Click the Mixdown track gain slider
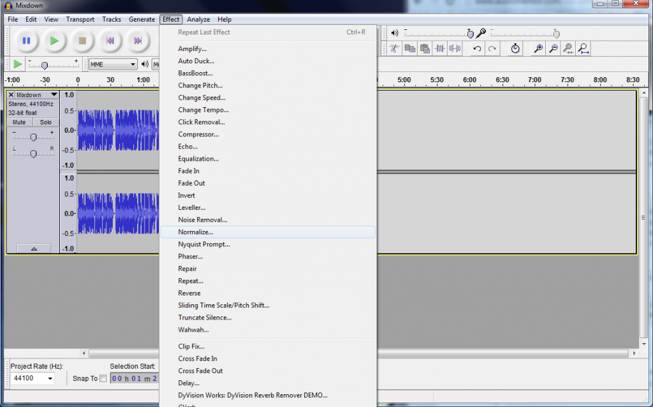Screen dimensions: 653x407 (x=33, y=137)
